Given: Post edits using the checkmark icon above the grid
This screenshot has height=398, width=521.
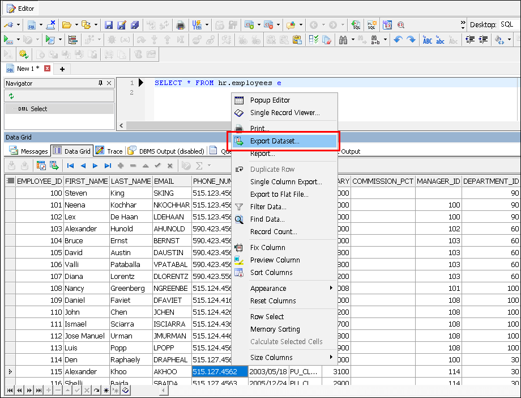Looking at the screenshot, I should pos(157,166).
